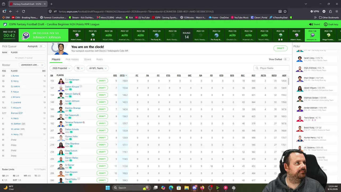
Task: Launch Firefox from the taskbar
Action: [202, 188]
